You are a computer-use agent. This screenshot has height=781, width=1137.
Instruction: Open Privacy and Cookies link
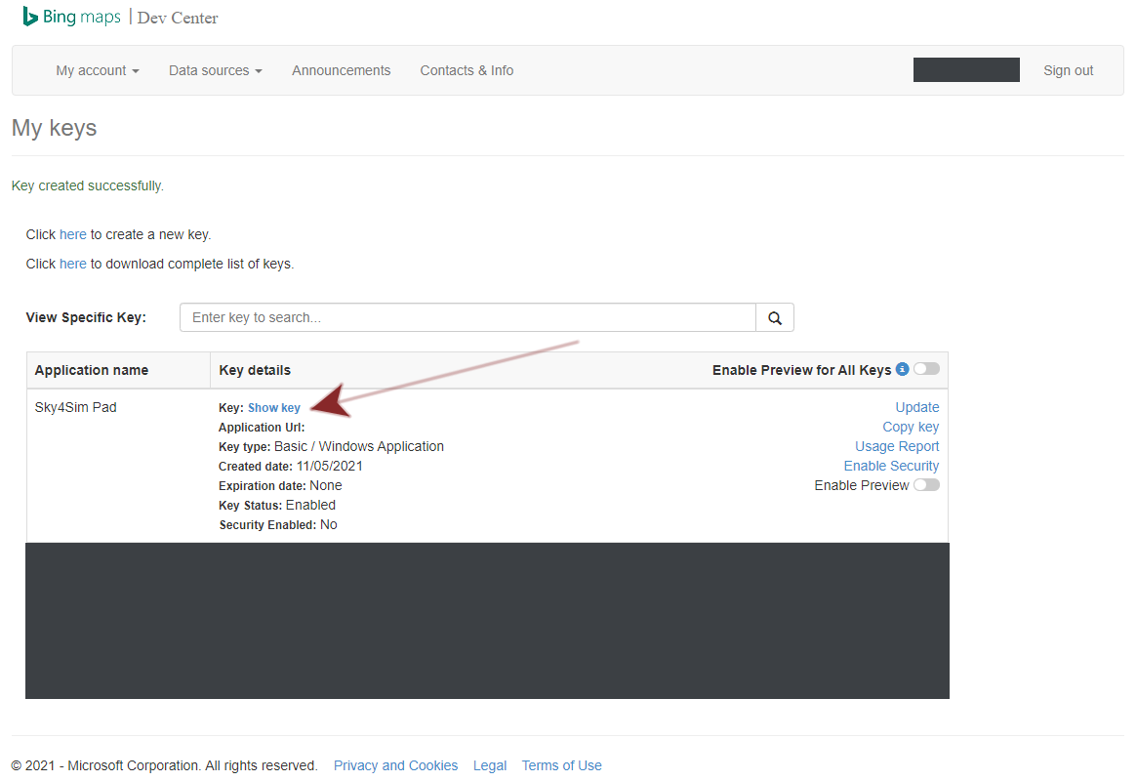(x=396, y=765)
